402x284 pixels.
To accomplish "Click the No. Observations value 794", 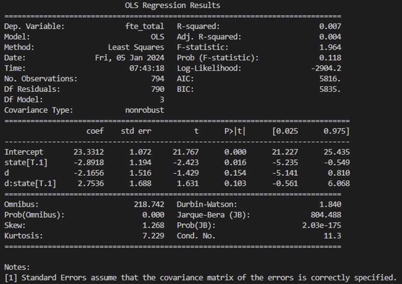I will 157,79.
